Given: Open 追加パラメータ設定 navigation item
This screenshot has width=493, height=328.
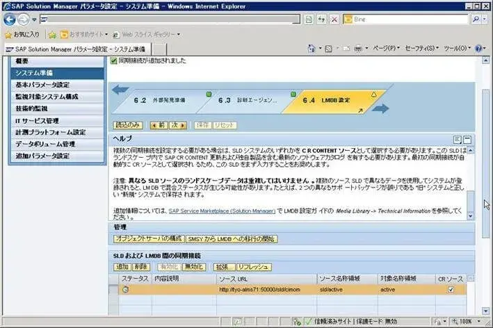Looking at the screenshot, I should [57, 156].
